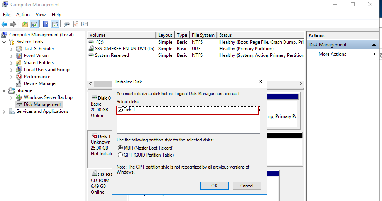382x201 pixels.
Task: Click the C: volume drive icon
Action: (x=92, y=42)
